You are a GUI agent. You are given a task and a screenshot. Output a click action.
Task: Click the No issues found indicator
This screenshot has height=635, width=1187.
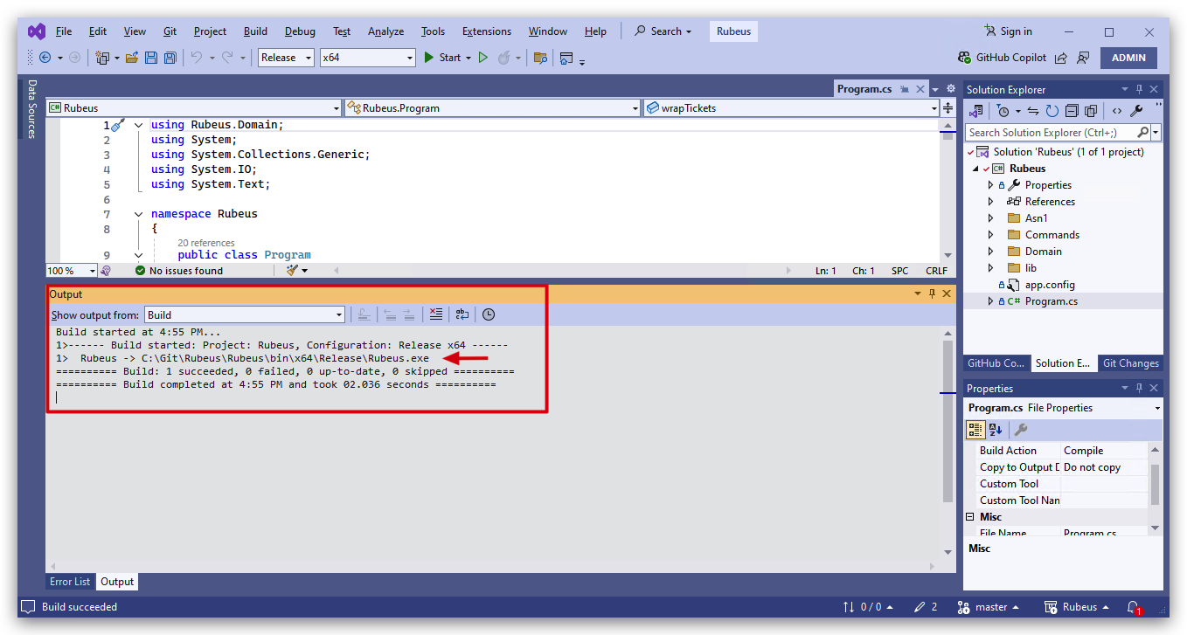tap(179, 271)
